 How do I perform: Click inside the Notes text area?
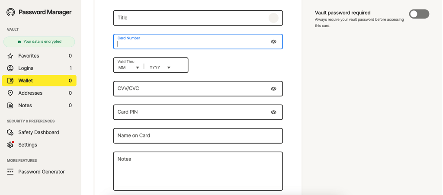pos(198,171)
